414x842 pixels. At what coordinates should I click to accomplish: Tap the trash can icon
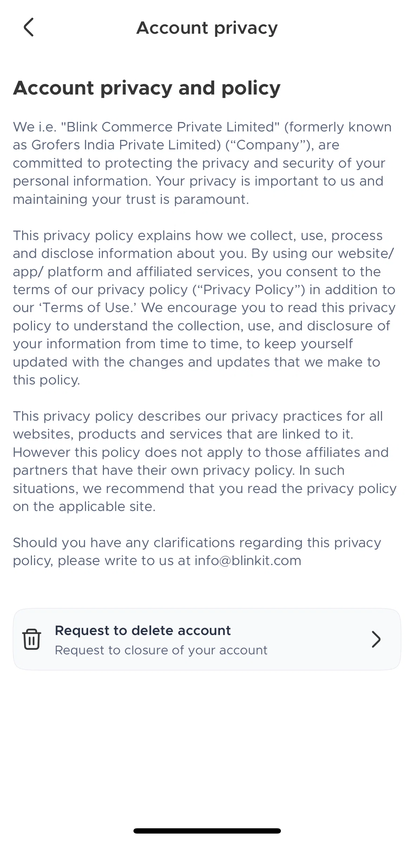(x=32, y=639)
